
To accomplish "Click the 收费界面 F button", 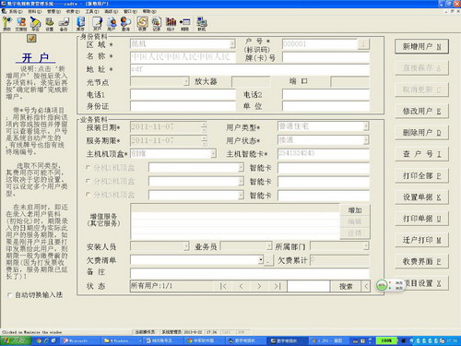I will [x=421, y=261].
